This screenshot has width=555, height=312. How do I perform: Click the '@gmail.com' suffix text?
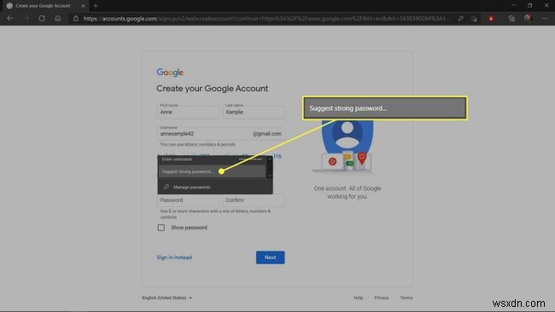point(267,134)
